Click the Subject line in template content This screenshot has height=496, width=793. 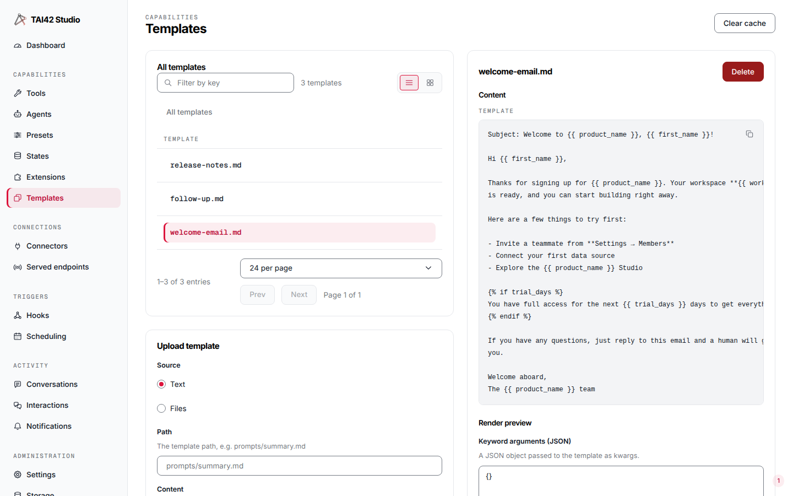(600, 134)
